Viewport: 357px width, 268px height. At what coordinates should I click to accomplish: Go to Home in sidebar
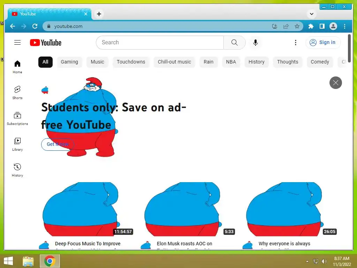(17, 67)
